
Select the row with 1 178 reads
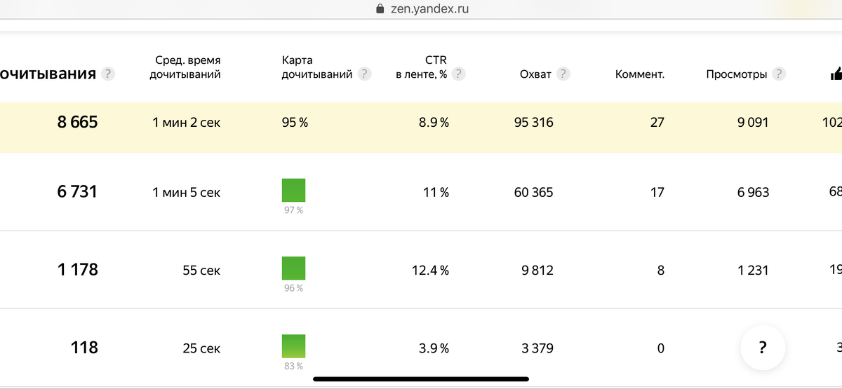coord(421,270)
